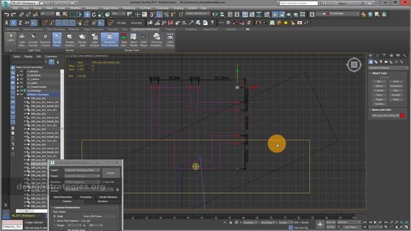Toggle visibility eye of 01_Backdrop layer

pos(21,75)
